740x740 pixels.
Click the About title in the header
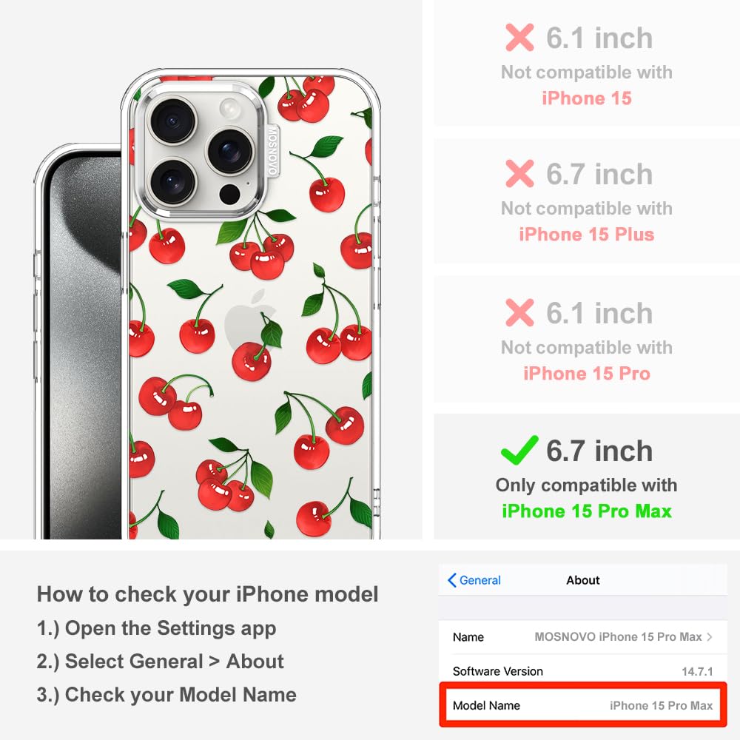(583, 580)
